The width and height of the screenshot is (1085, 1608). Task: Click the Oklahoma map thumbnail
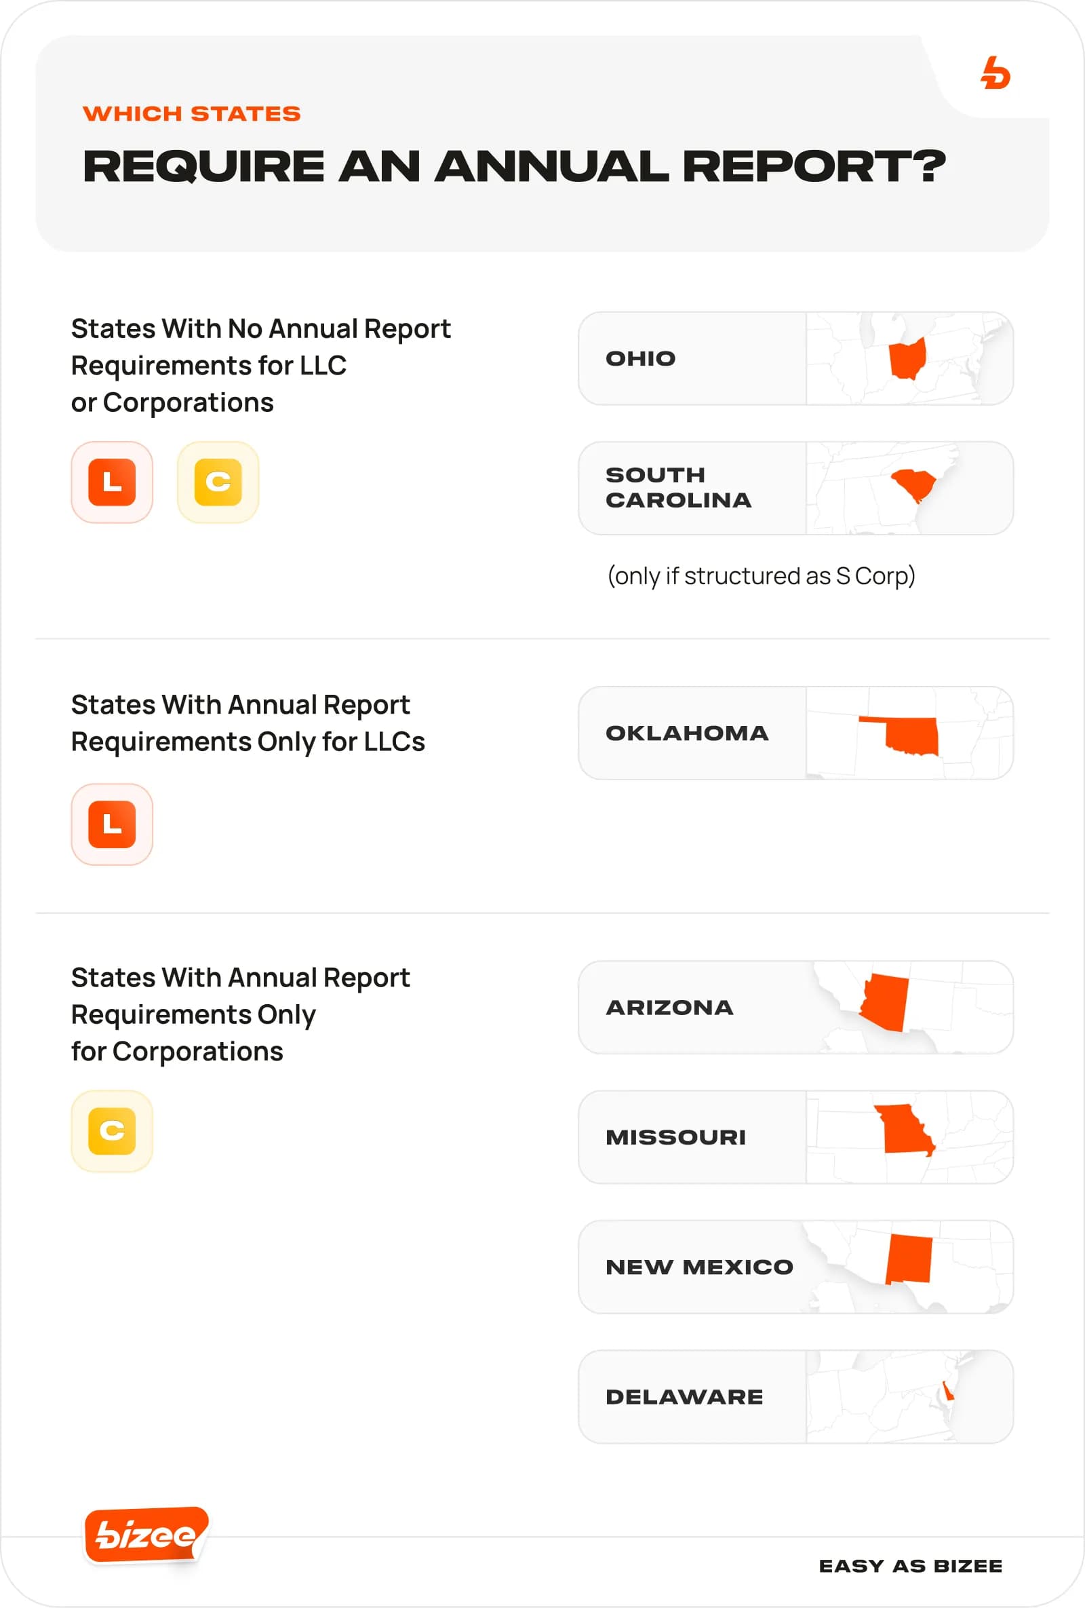(x=908, y=733)
